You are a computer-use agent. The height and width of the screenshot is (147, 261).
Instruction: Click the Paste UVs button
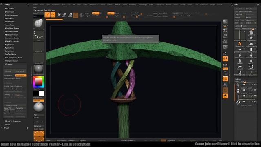[20, 108]
